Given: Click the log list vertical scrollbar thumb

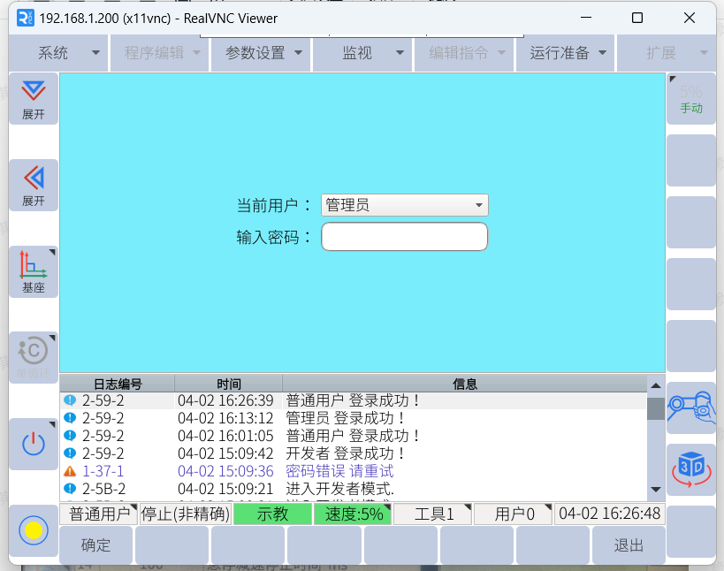Looking at the screenshot, I should pos(655,407).
